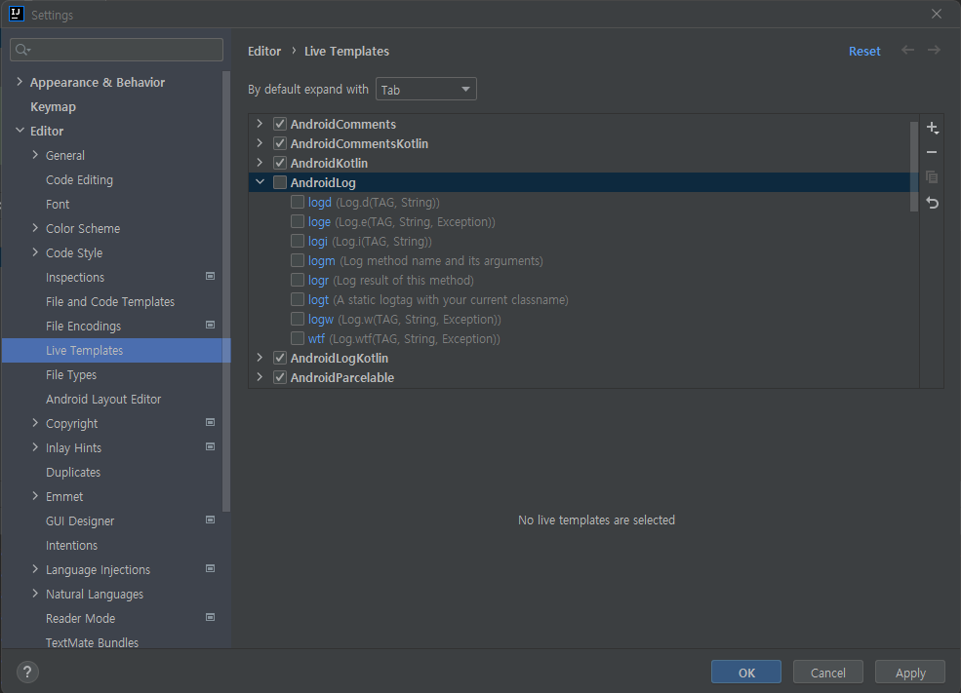Click the Apply button
Viewport: 961px width, 693px height.
[910, 673]
